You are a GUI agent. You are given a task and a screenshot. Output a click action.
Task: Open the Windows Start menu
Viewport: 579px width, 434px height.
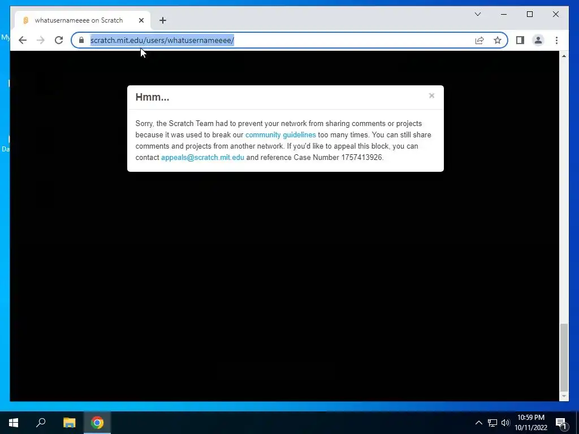[14, 423]
